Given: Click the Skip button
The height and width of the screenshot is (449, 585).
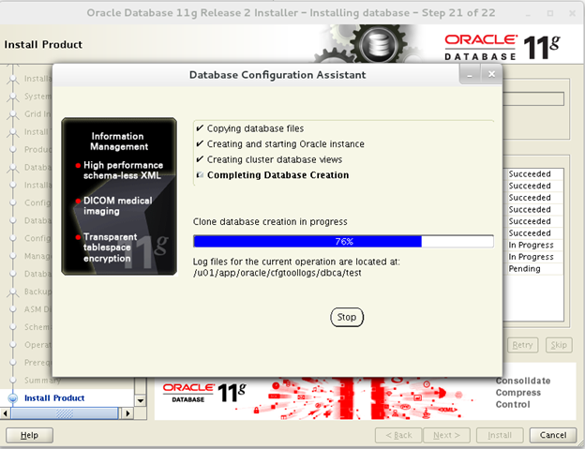Looking at the screenshot, I should (559, 345).
